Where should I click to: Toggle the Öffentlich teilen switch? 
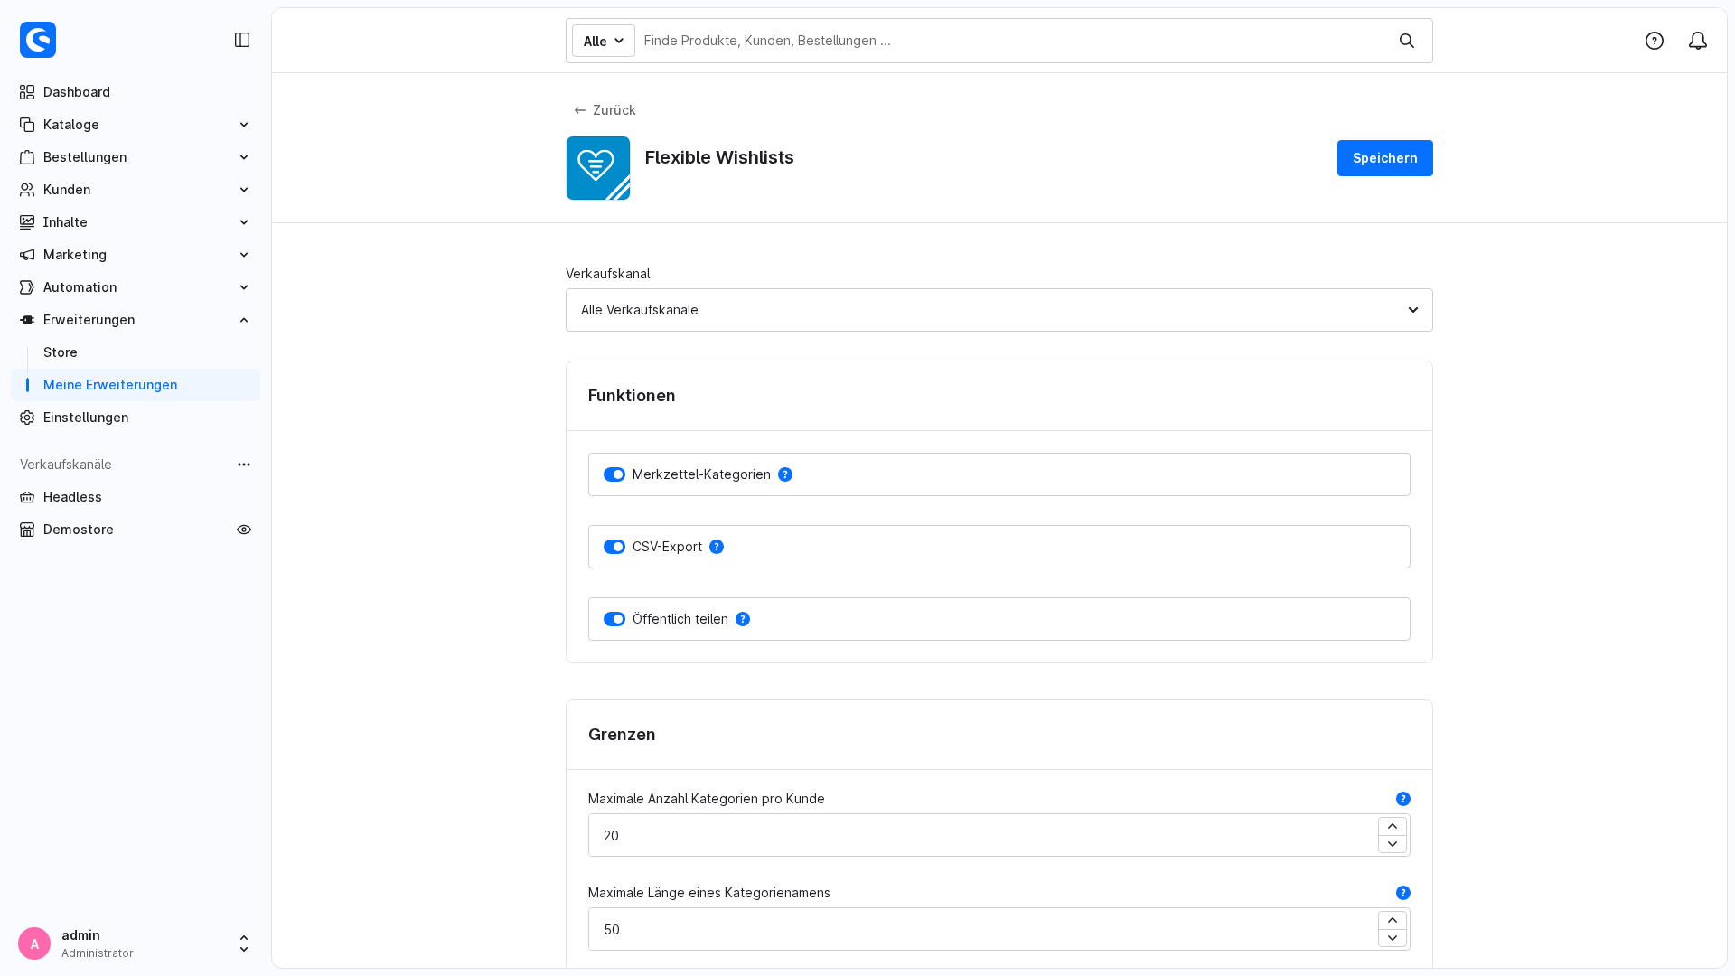click(614, 619)
